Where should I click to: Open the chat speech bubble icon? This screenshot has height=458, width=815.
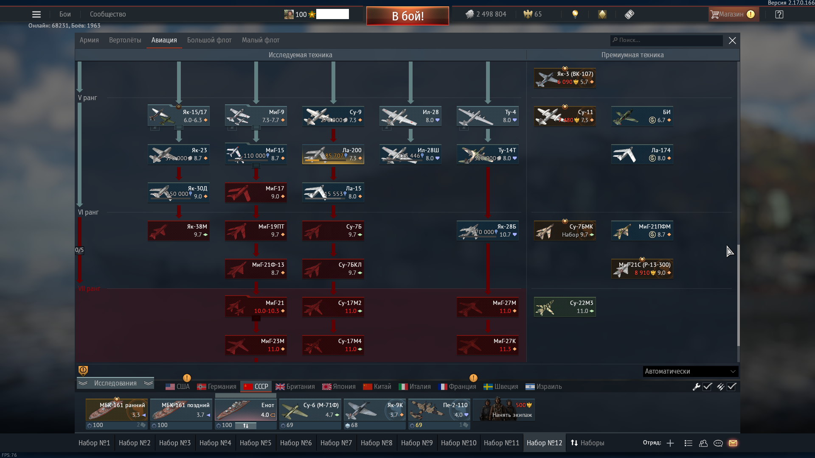click(718, 443)
